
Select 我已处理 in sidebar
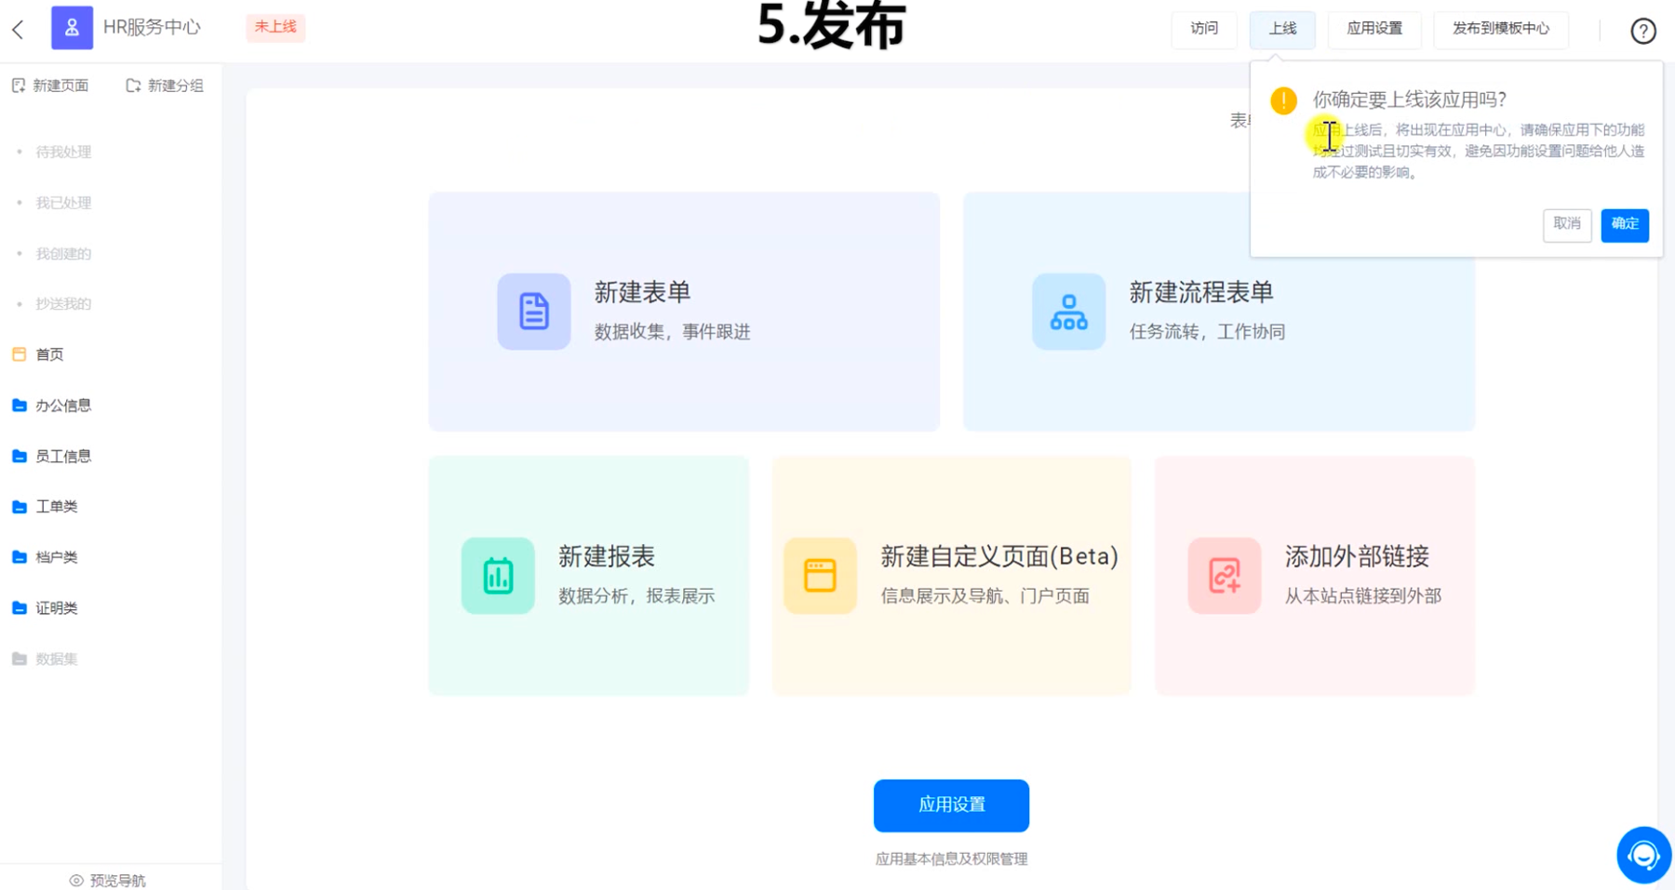pos(63,203)
